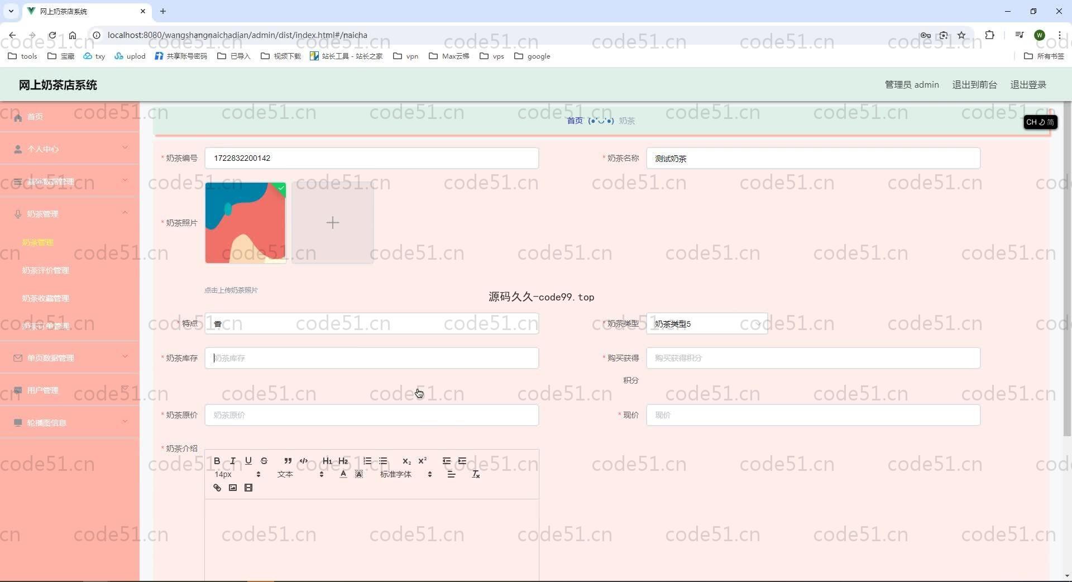Apply Heading 2 in the editor
Viewport: 1072px width, 582px height.
click(x=343, y=461)
